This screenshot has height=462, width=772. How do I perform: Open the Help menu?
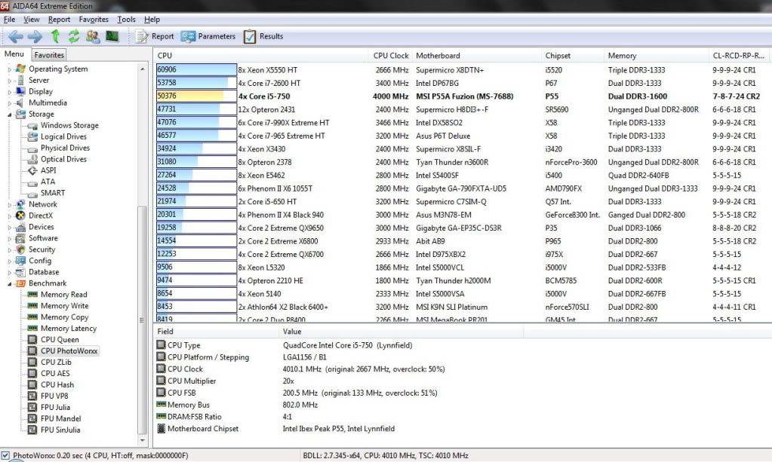[152, 20]
